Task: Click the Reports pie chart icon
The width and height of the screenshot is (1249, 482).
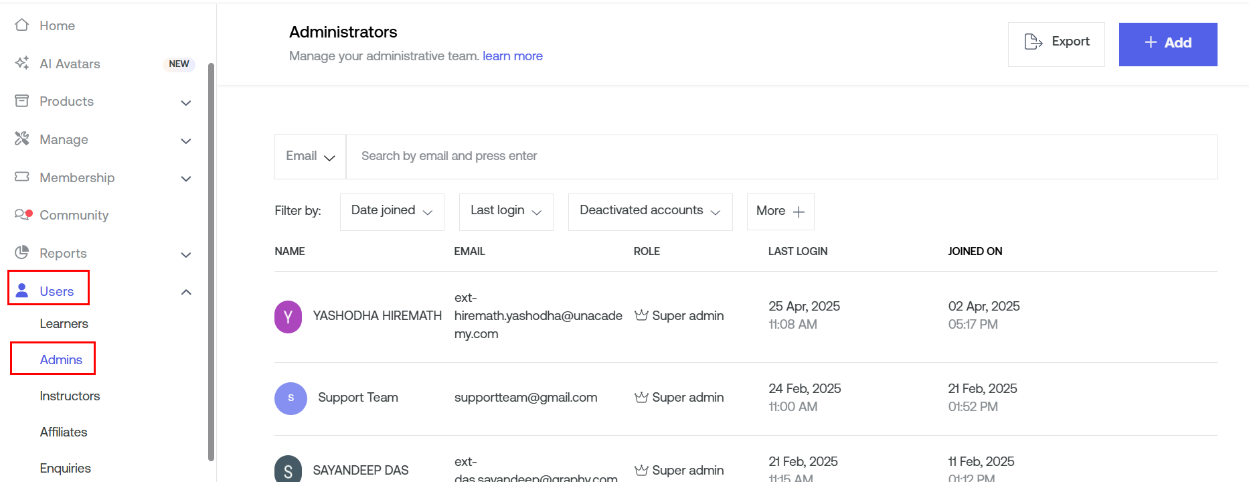Action: point(22,252)
